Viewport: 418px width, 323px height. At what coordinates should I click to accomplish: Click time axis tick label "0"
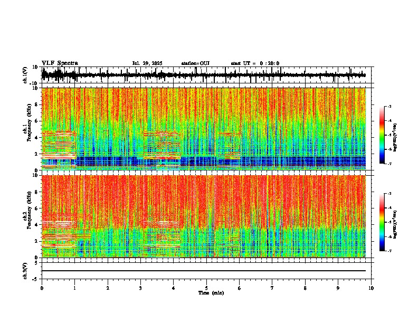pos(42,288)
